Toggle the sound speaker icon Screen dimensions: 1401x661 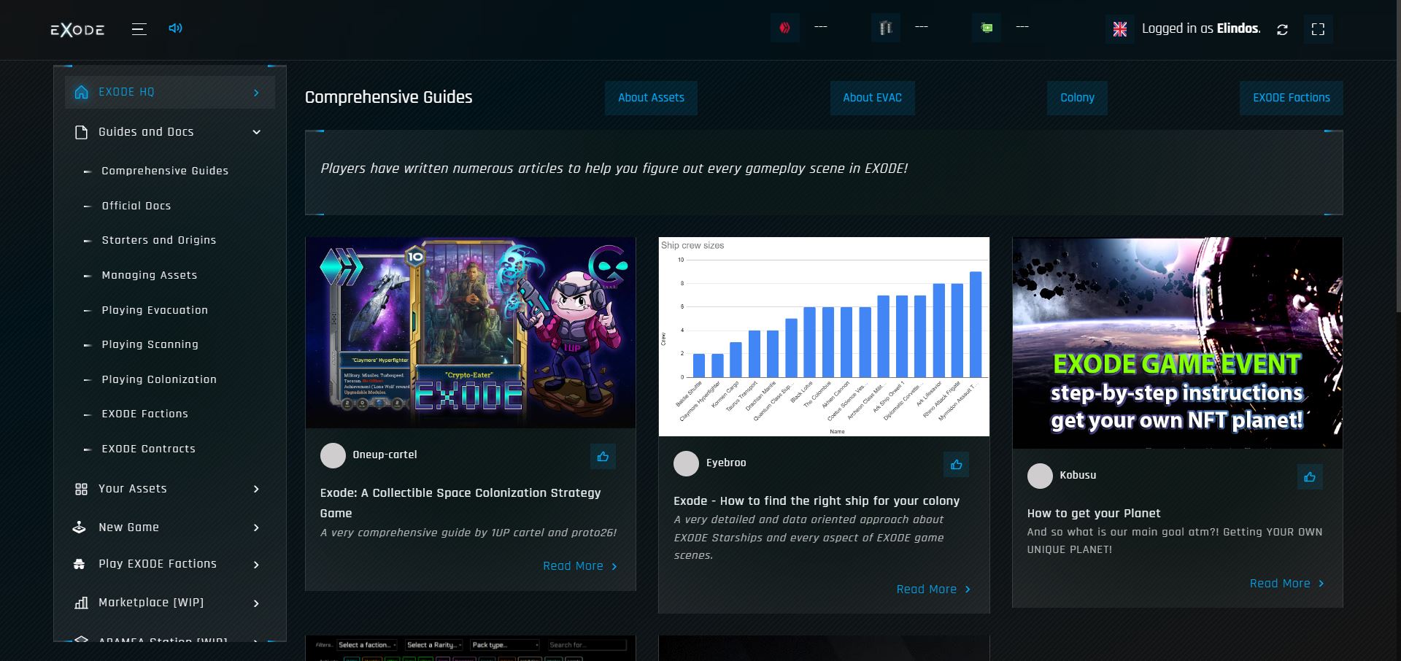175,28
